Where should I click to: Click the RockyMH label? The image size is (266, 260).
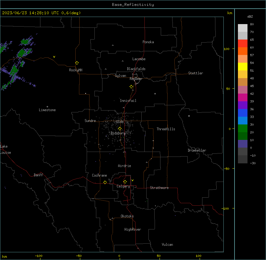[76, 70]
